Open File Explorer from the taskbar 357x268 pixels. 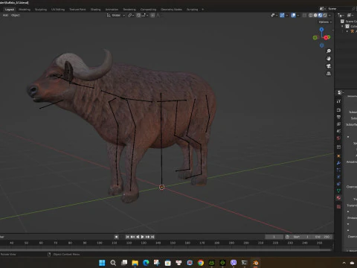point(135,263)
